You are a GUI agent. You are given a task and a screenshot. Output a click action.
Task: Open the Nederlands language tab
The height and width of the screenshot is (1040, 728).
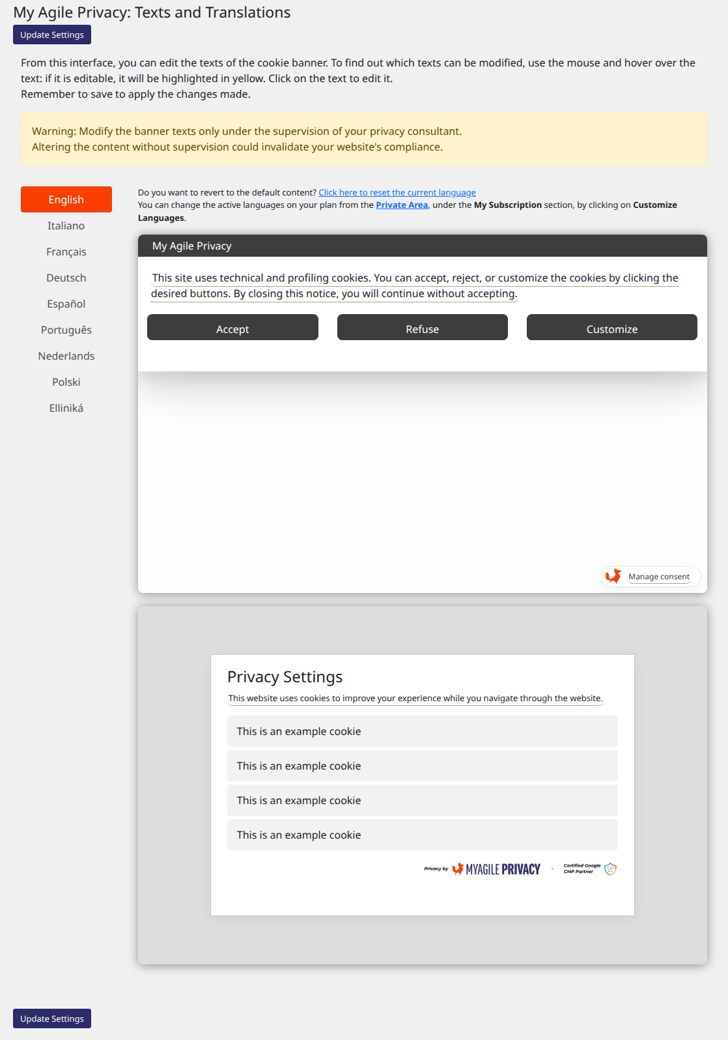click(66, 356)
